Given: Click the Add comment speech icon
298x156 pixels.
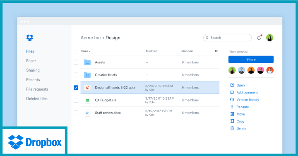Looking at the screenshot, I should tap(232, 92).
